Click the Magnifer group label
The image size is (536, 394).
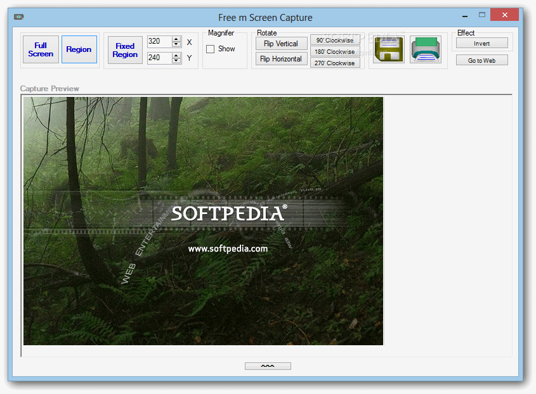tap(221, 33)
